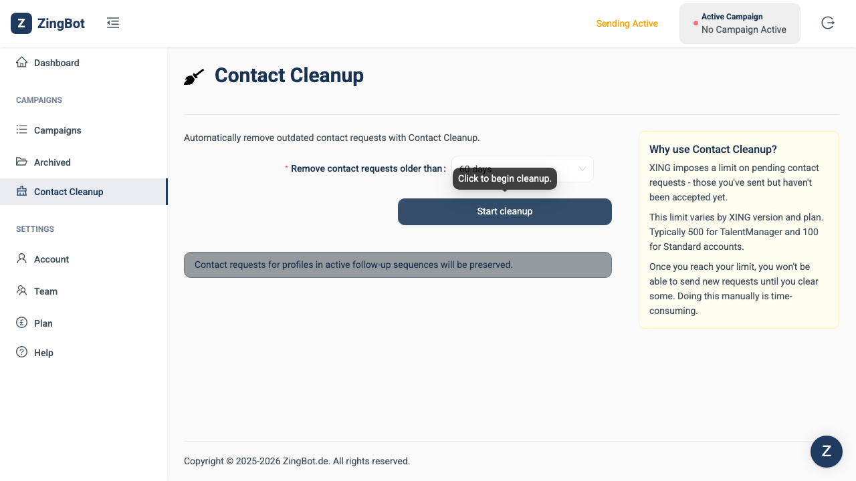856x481 pixels.
Task: Click the Help question mark icon
Action: tap(21, 352)
